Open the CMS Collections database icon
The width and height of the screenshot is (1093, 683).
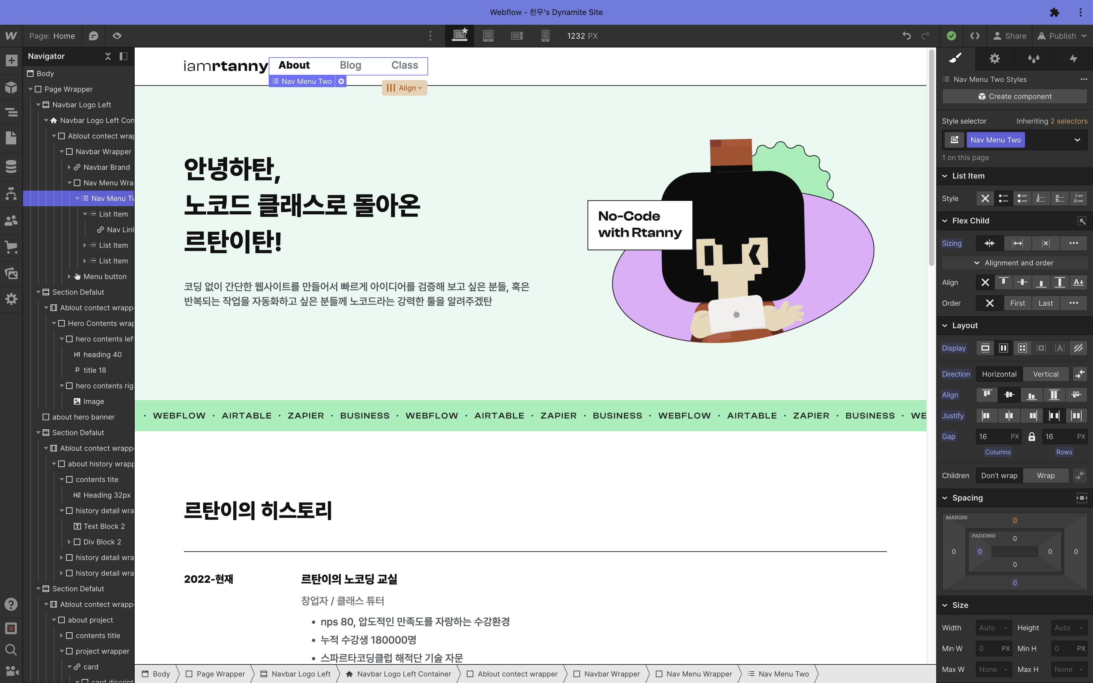point(11,166)
